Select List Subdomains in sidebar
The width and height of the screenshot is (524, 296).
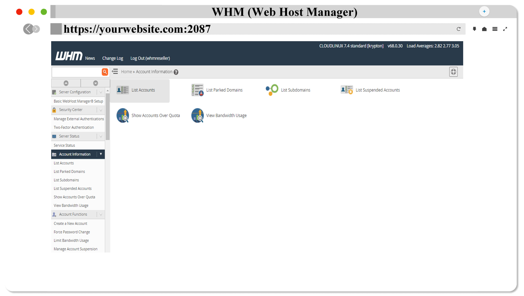pyautogui.click(x=66, y=180)
